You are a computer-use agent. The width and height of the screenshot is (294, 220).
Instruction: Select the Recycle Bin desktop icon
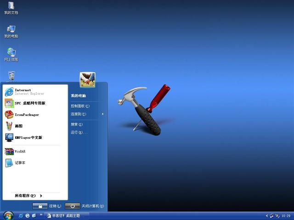tap(11, 77)
